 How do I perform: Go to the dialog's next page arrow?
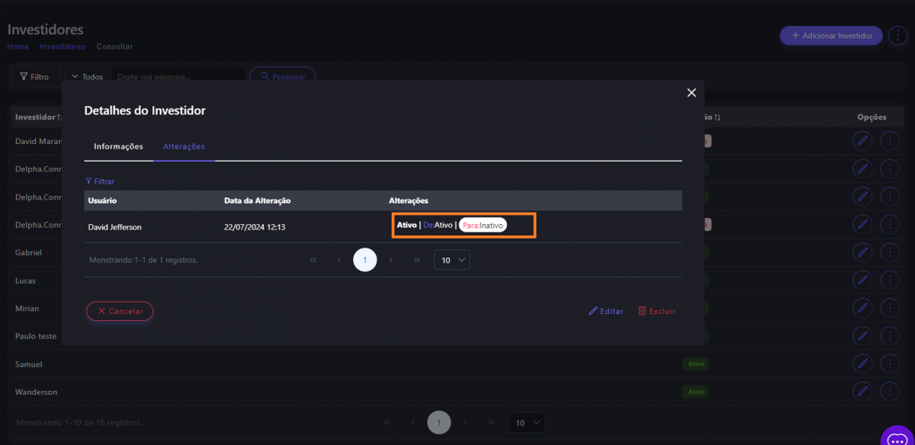point(391,260)
